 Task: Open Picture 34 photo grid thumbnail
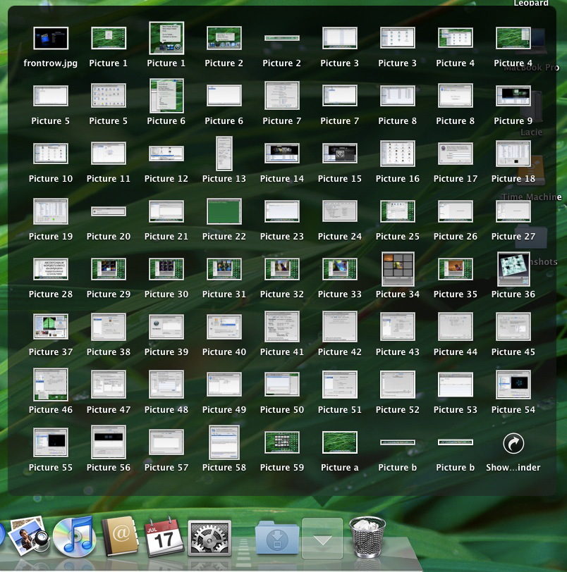[x=398, y=269]
